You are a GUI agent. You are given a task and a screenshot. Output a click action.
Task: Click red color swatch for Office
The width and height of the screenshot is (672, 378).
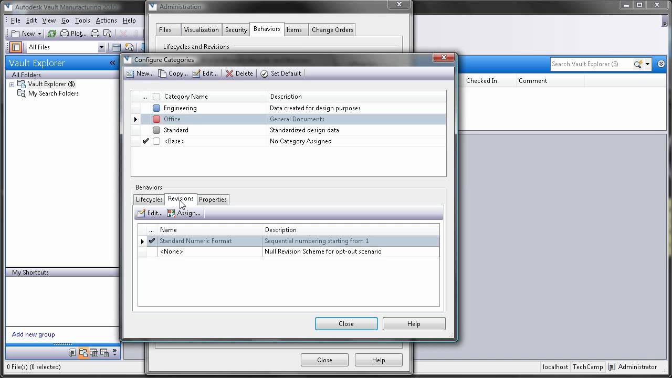[x=156, y=119]
